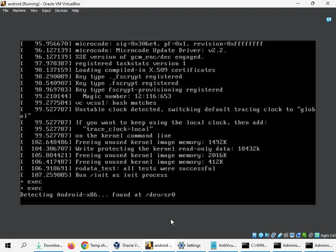Click the USB devices status icon
The height and width of the screenshot is (252, 336).
[x=280, y=235]
